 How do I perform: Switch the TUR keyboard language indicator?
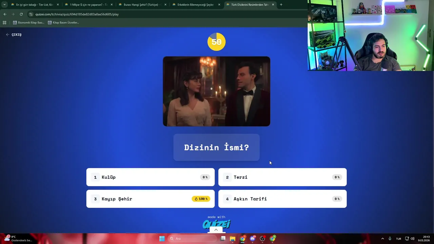tap(398, 239)
